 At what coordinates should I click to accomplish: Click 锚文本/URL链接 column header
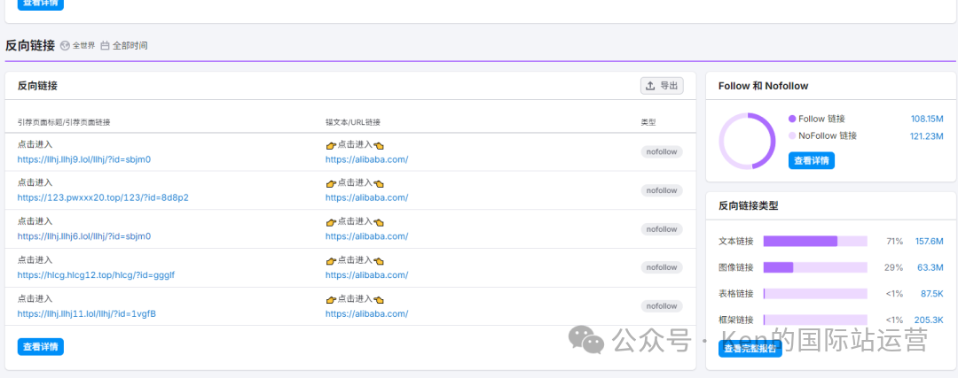[352, 122]
